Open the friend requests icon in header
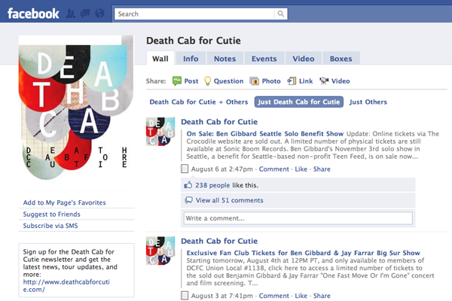This screenshot has width=452, height=301. [71, 14]
